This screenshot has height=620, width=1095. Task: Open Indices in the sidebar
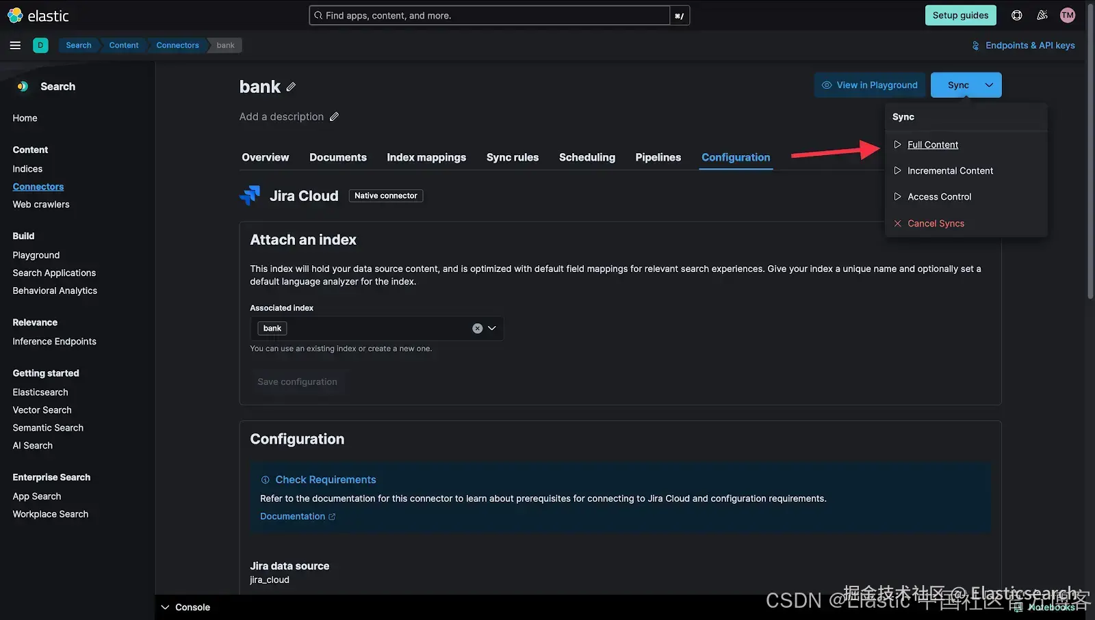click(27, 169)
